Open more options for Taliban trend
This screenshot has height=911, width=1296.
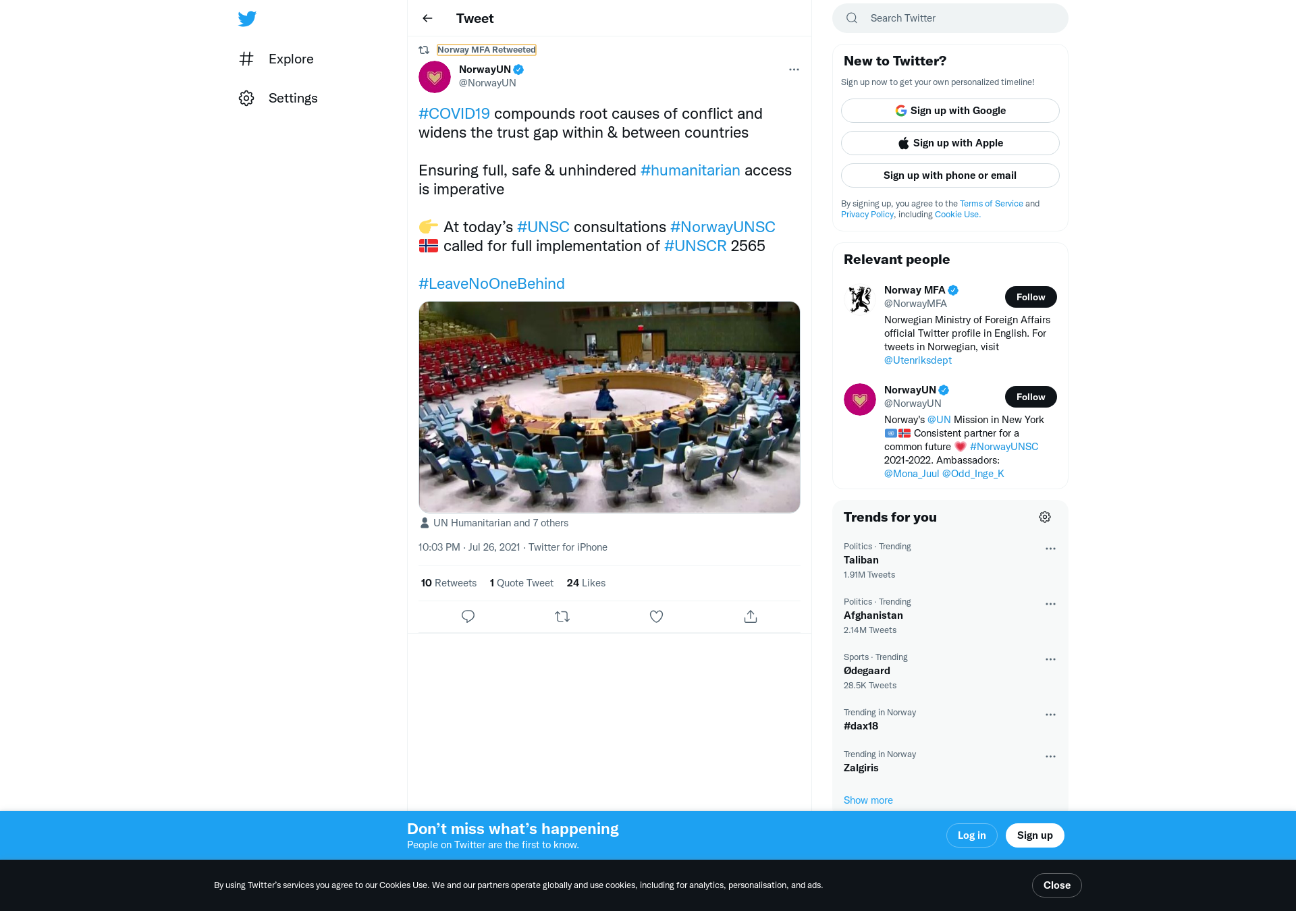coord(1050,549)
